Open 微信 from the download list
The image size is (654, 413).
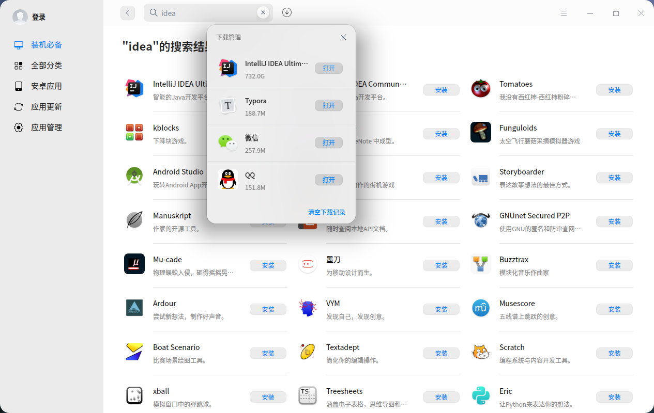click(329, 142)
